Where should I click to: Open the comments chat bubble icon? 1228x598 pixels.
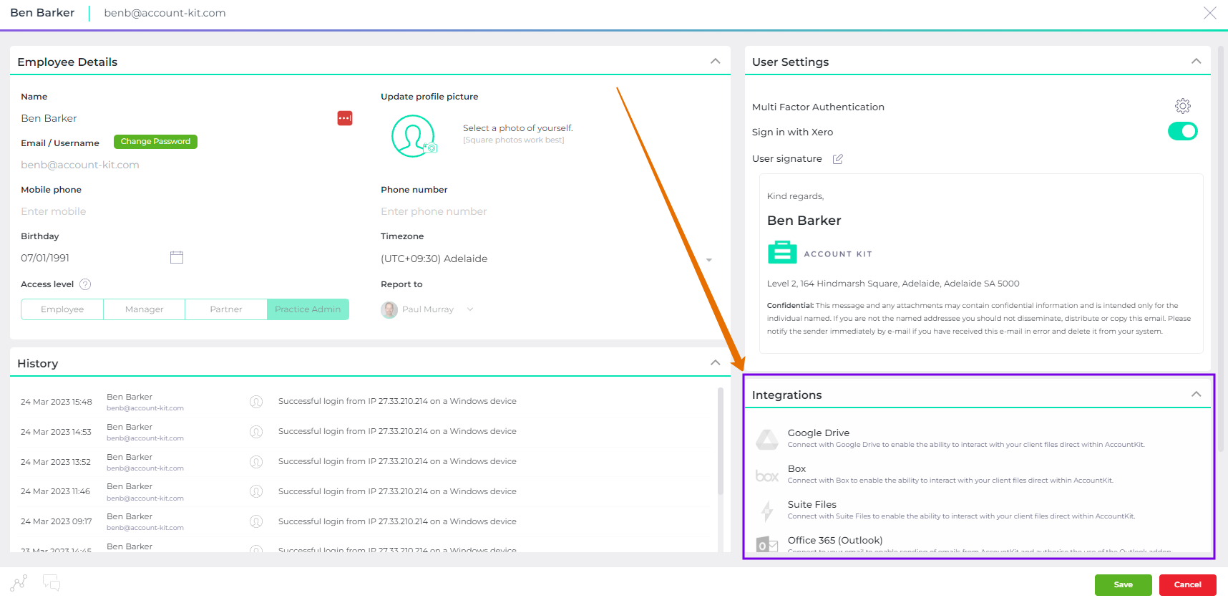52,582
